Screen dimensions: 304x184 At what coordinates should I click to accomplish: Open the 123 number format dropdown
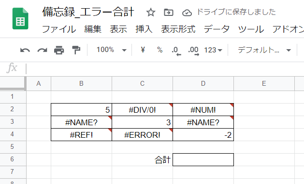(213, 50)
